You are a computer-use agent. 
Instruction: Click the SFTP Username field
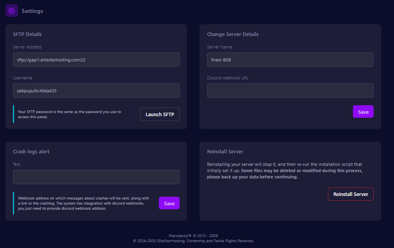96,91
